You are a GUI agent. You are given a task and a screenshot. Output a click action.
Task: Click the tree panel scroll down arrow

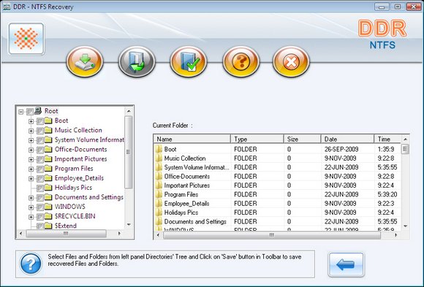point(129,225)
